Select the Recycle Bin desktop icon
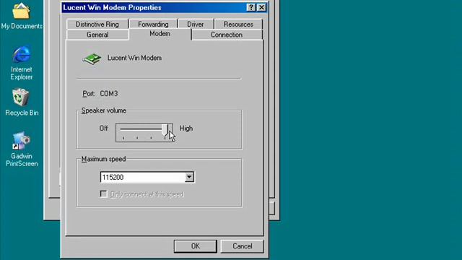 click(x=21, y=102)
